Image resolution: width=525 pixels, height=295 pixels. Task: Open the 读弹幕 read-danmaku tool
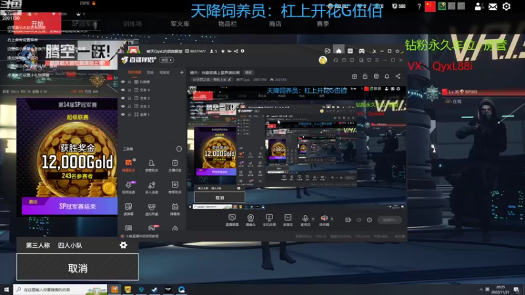[129, 209]
